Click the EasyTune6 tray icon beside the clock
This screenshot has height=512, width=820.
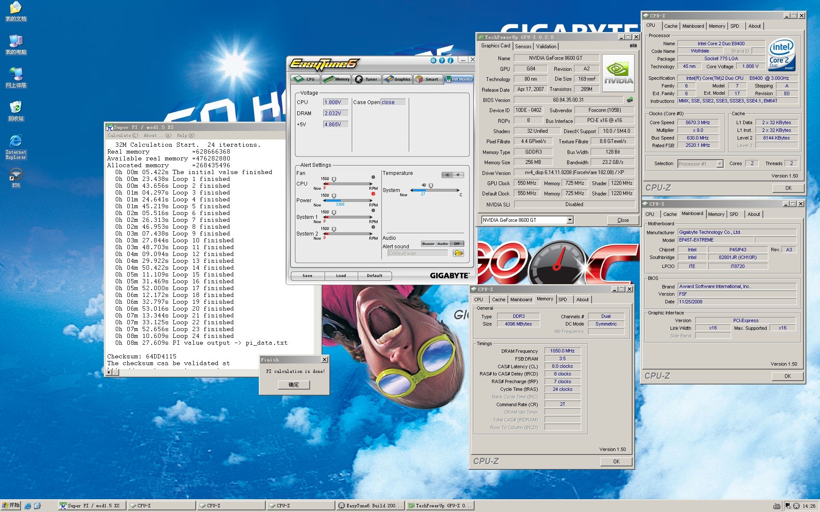pos(797,506)
